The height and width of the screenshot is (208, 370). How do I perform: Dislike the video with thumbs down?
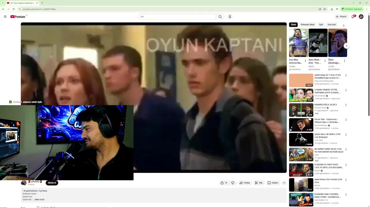(x=233, y=183)
